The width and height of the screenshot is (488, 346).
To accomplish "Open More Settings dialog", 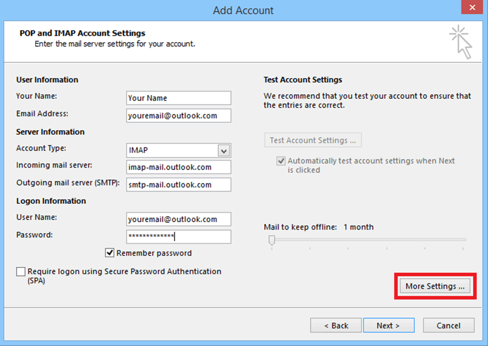I will [435, 286].
